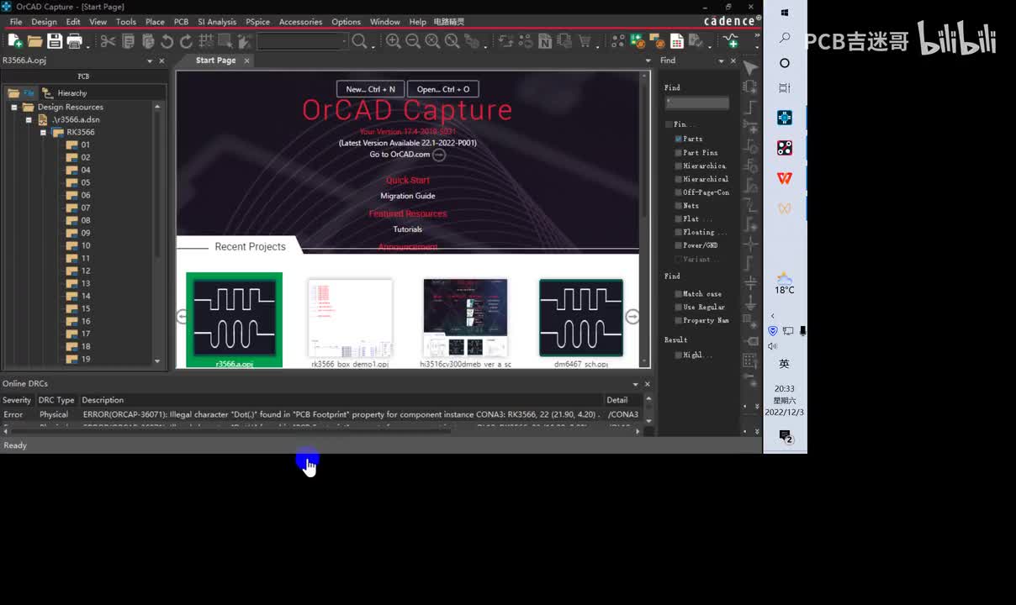Open the File menu
This screenshot has height=605, width=1016.
pyautogui.click(x=16, y=22)
